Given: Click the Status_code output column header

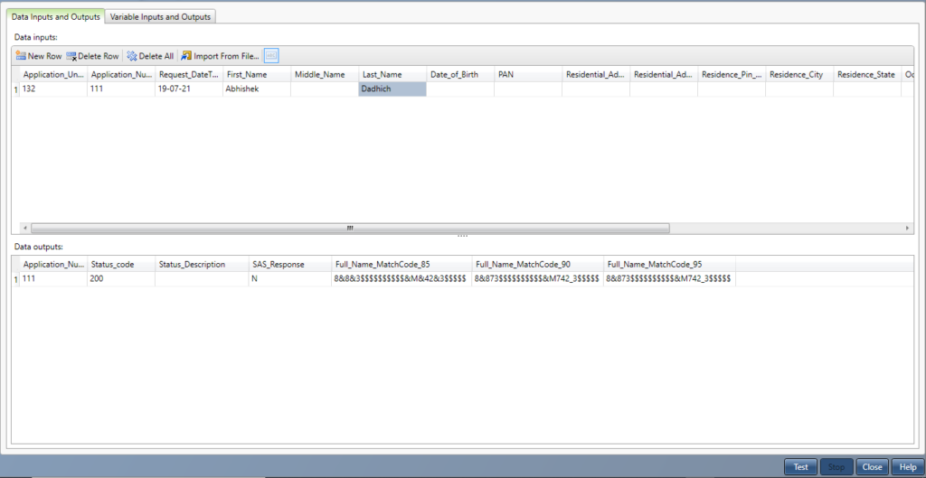Looking at the screenshot, I should 120,265.
